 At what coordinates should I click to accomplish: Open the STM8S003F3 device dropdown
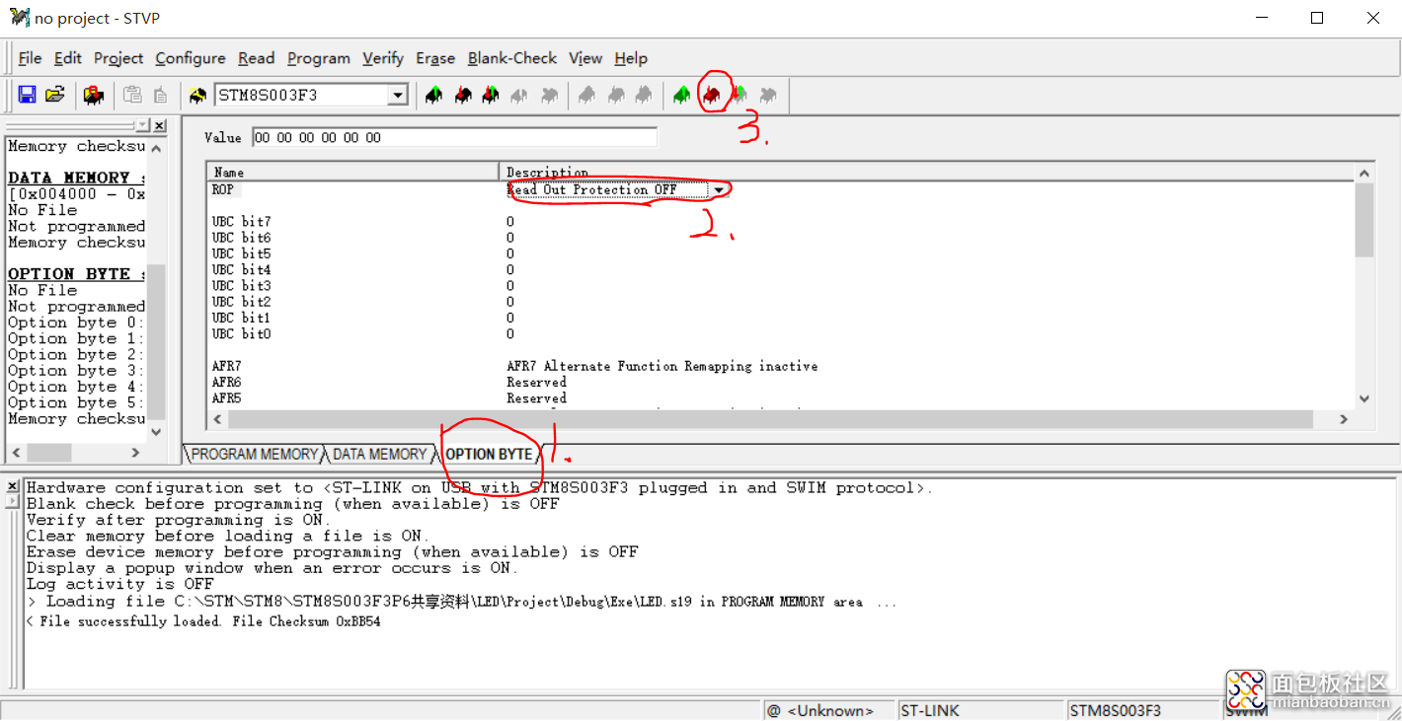[x=398, y=96]
